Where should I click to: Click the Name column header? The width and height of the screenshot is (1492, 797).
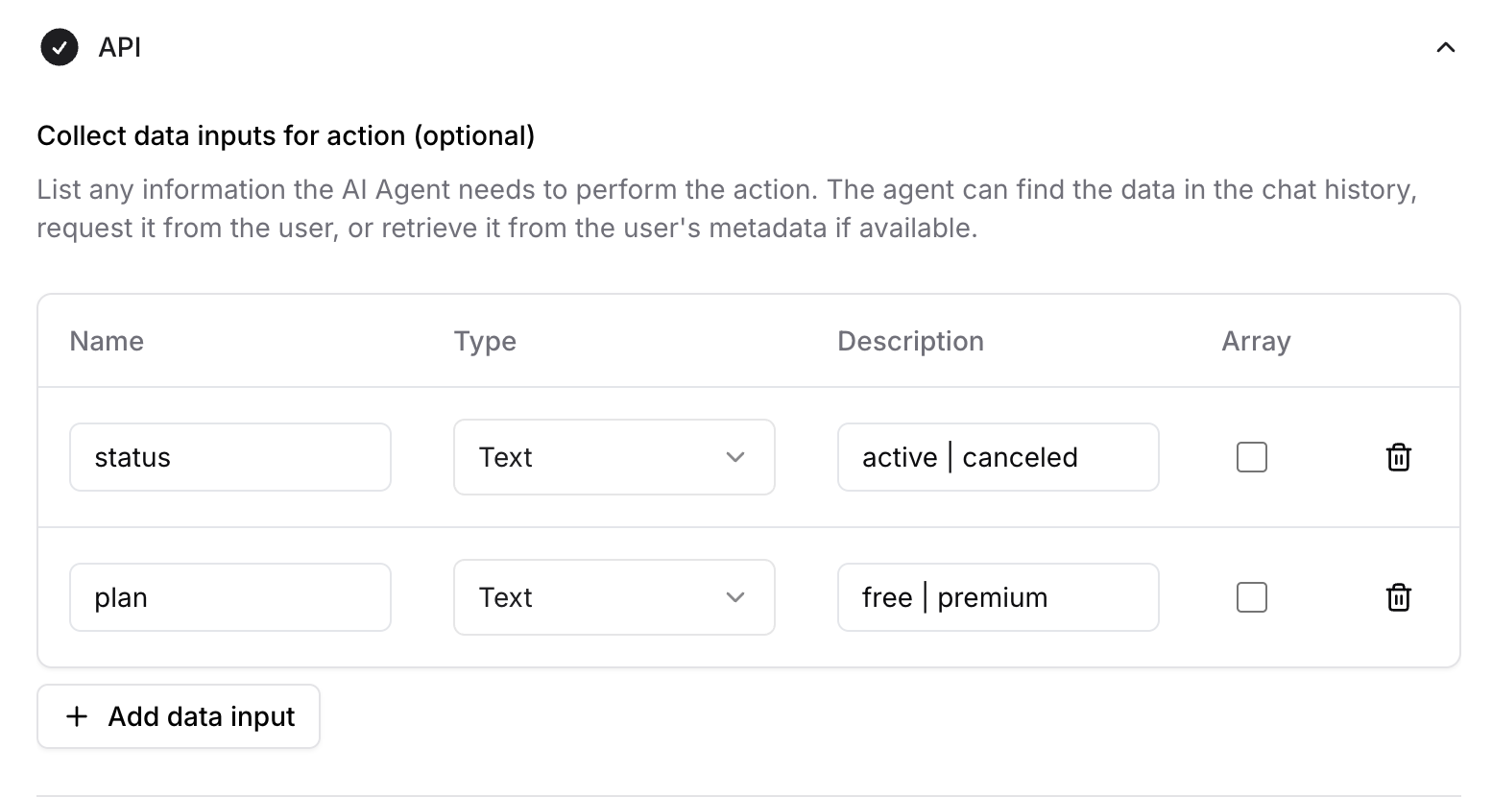(106, 341)
